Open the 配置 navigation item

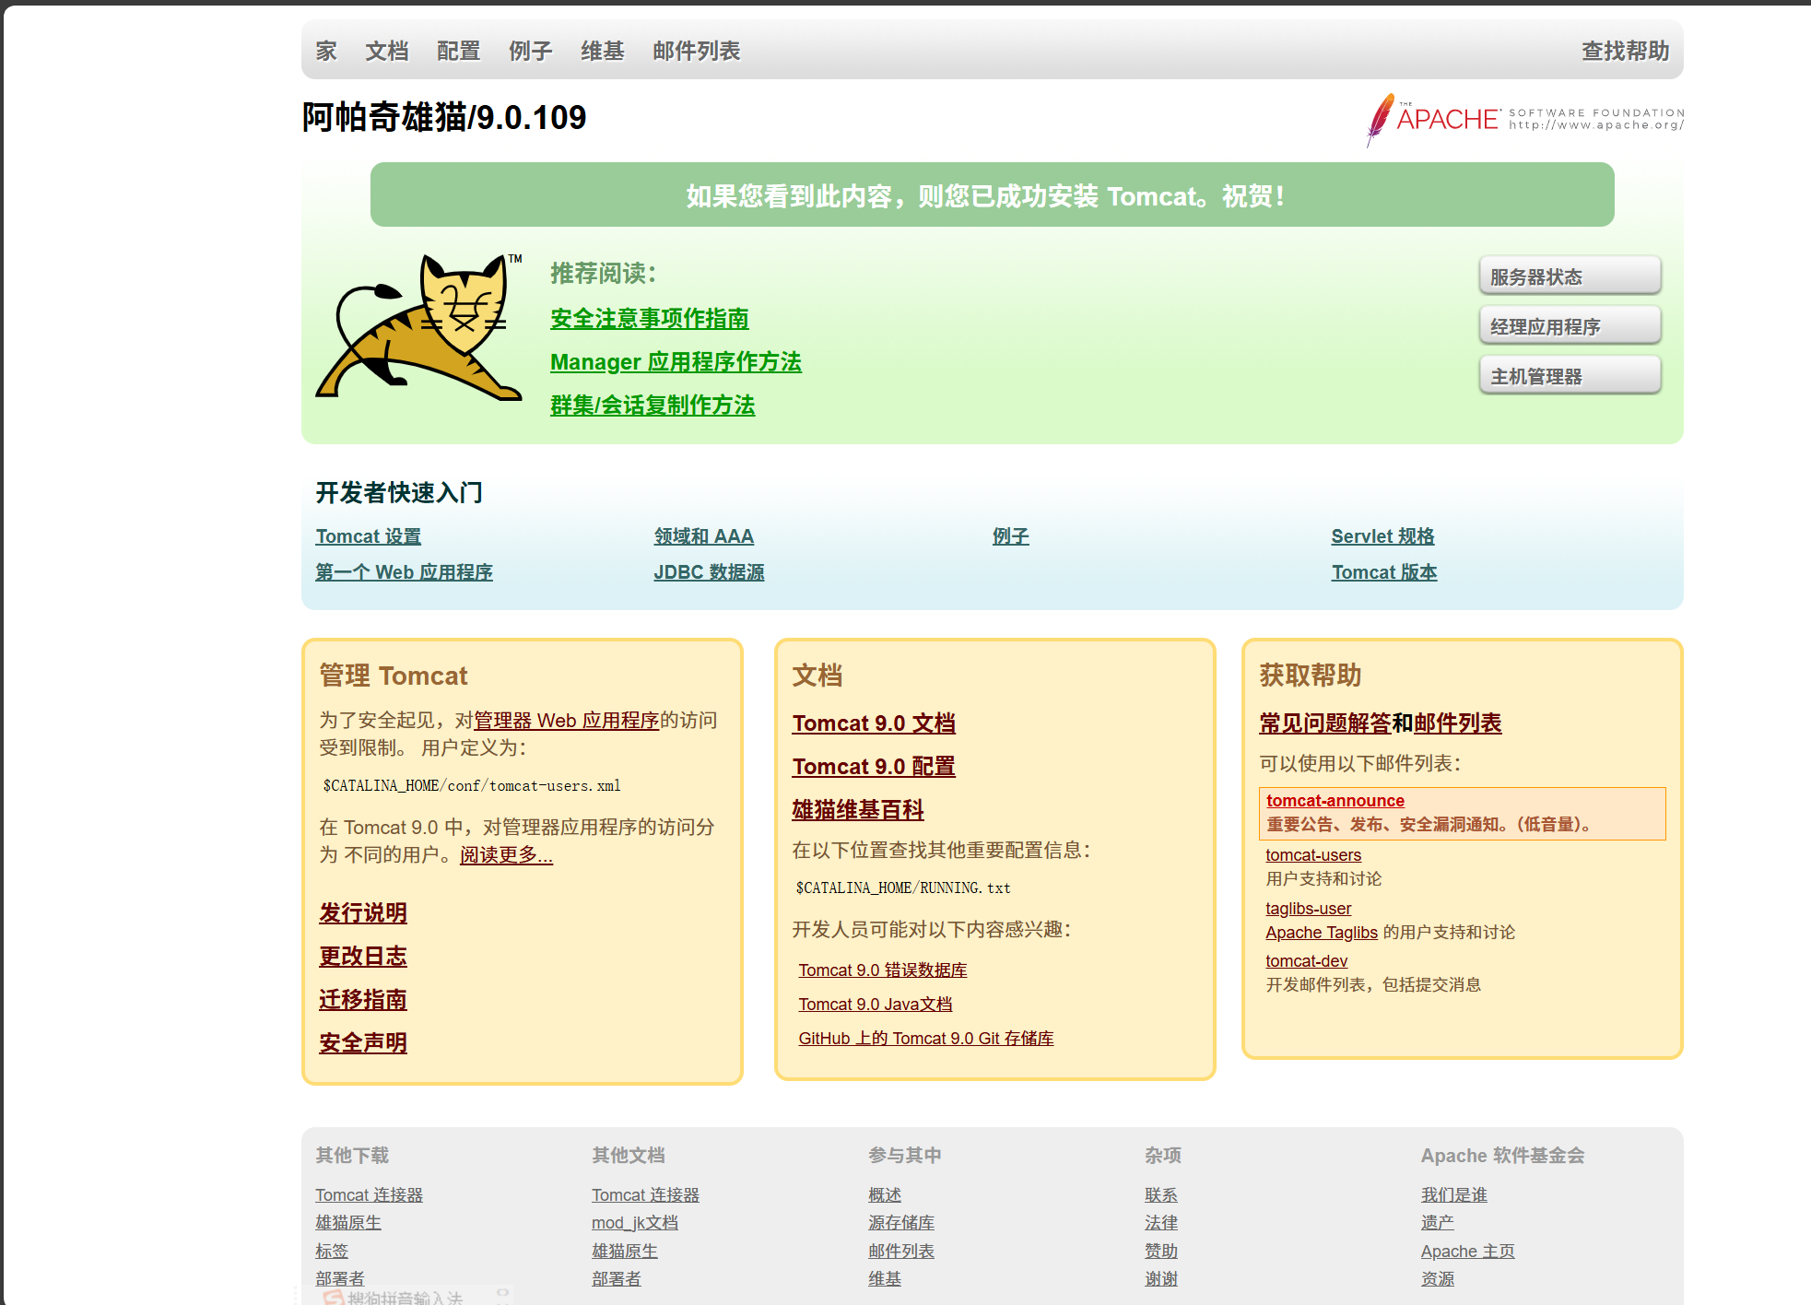tap(459, 51)
